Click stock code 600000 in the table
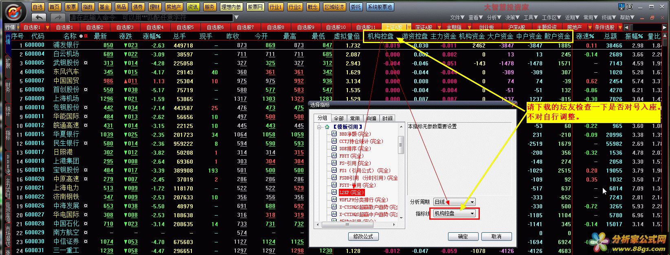670x255 pixels. [x=35, y=45]
